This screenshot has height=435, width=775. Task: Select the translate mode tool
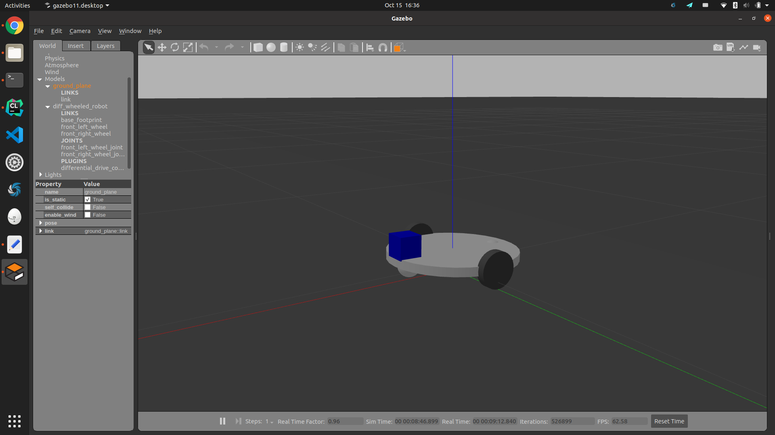(162, 48)
